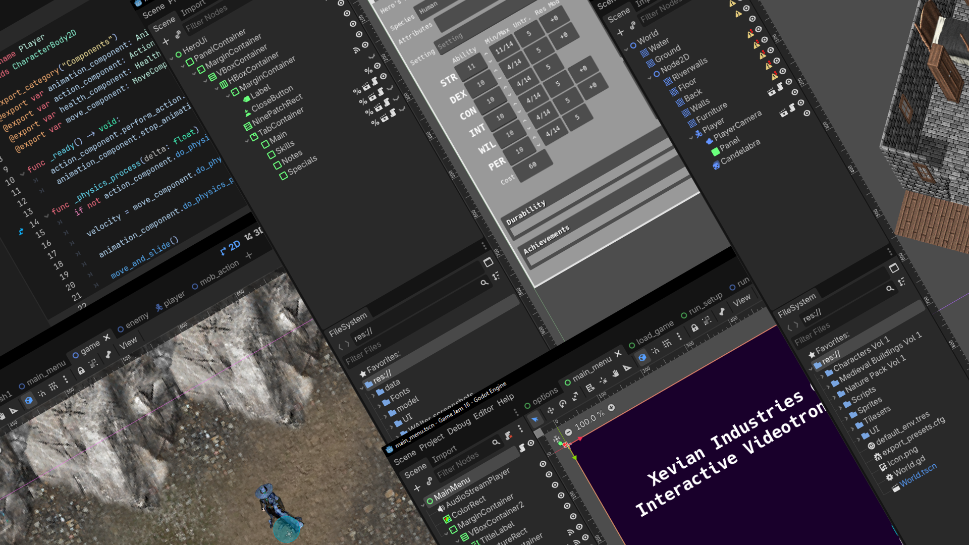Click the 2D workspace button

[231, 248]
